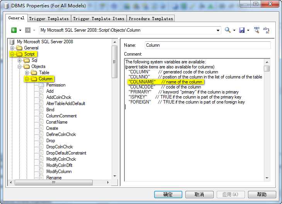Expand the Table folder node
282x204 pixels.
pos(27,73)
